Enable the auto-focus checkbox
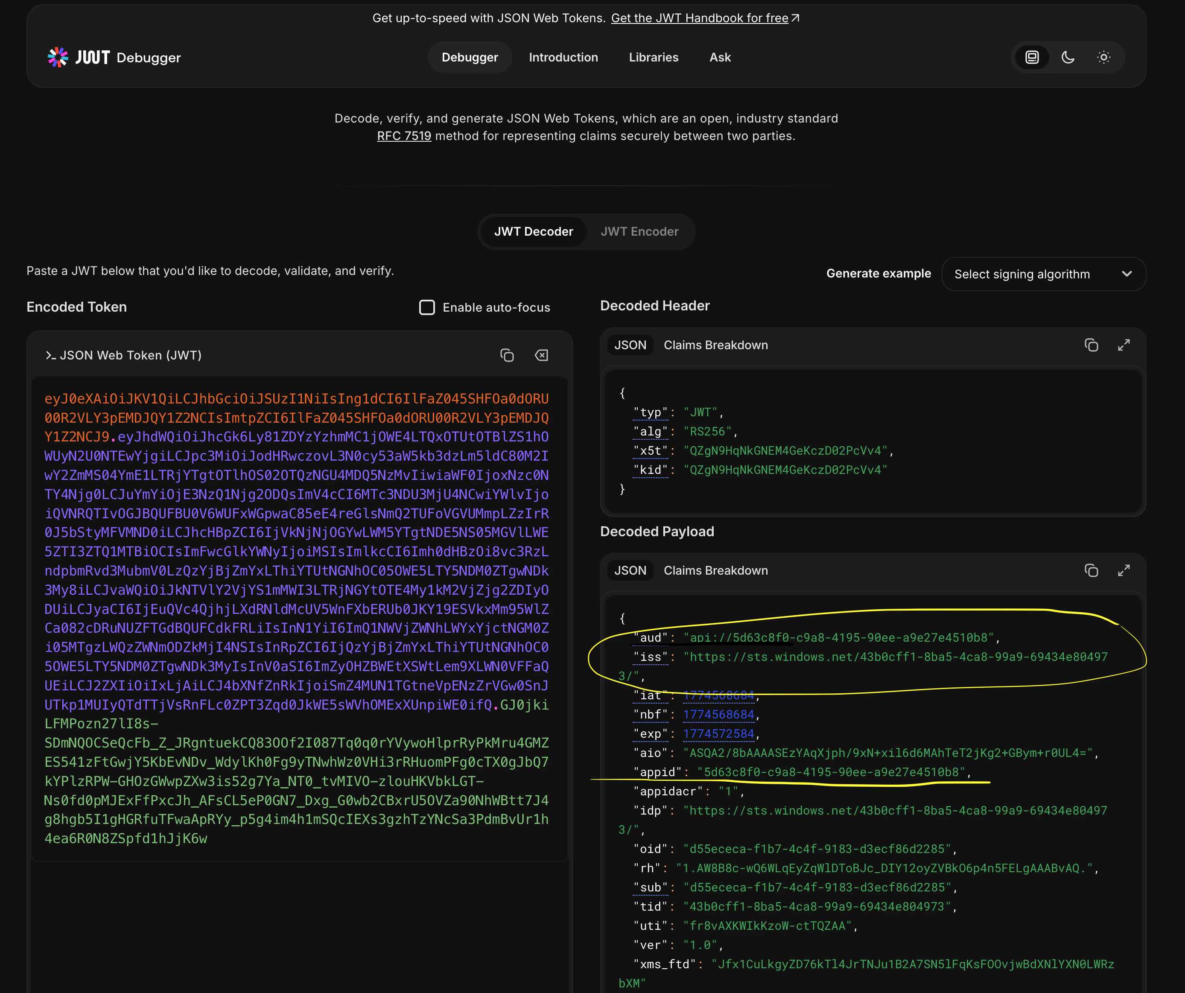Image resolution: width=1185 pixels, height=993 pixels. click(427, 307)
